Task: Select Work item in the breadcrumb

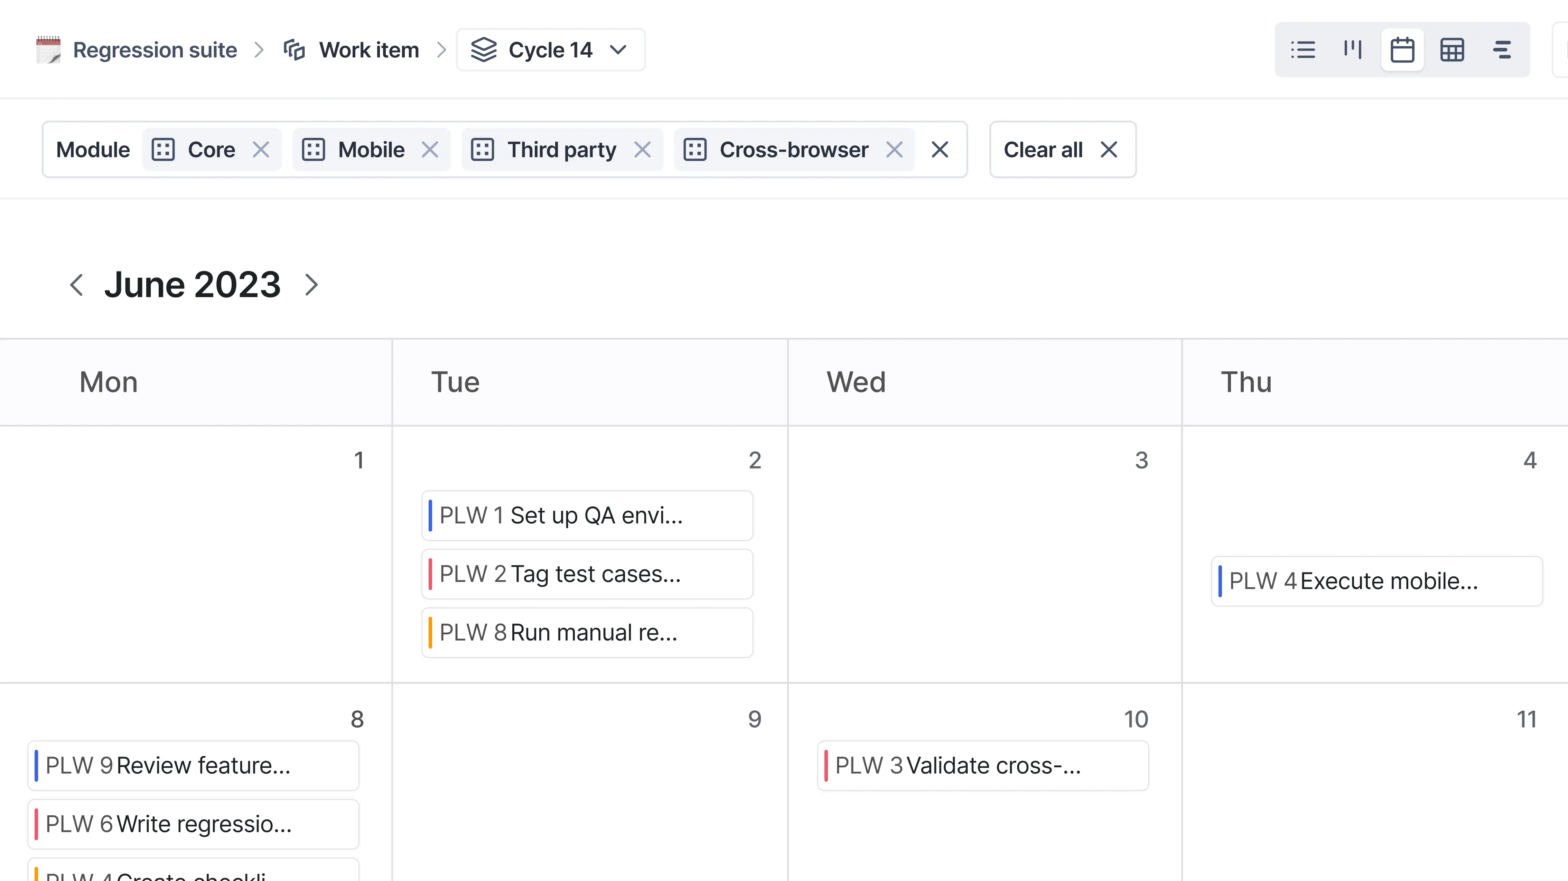Action: click(368, 49)
